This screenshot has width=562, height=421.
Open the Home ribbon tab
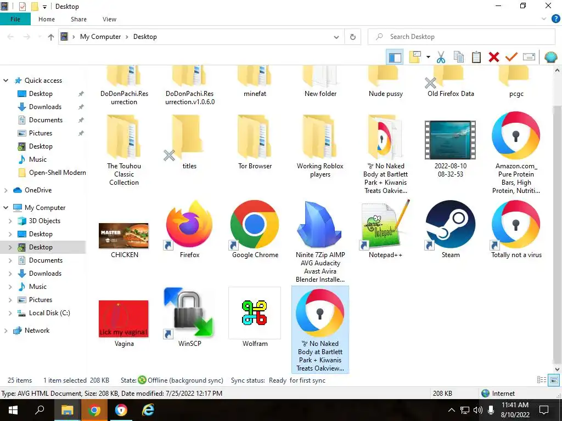pos(47,19)
